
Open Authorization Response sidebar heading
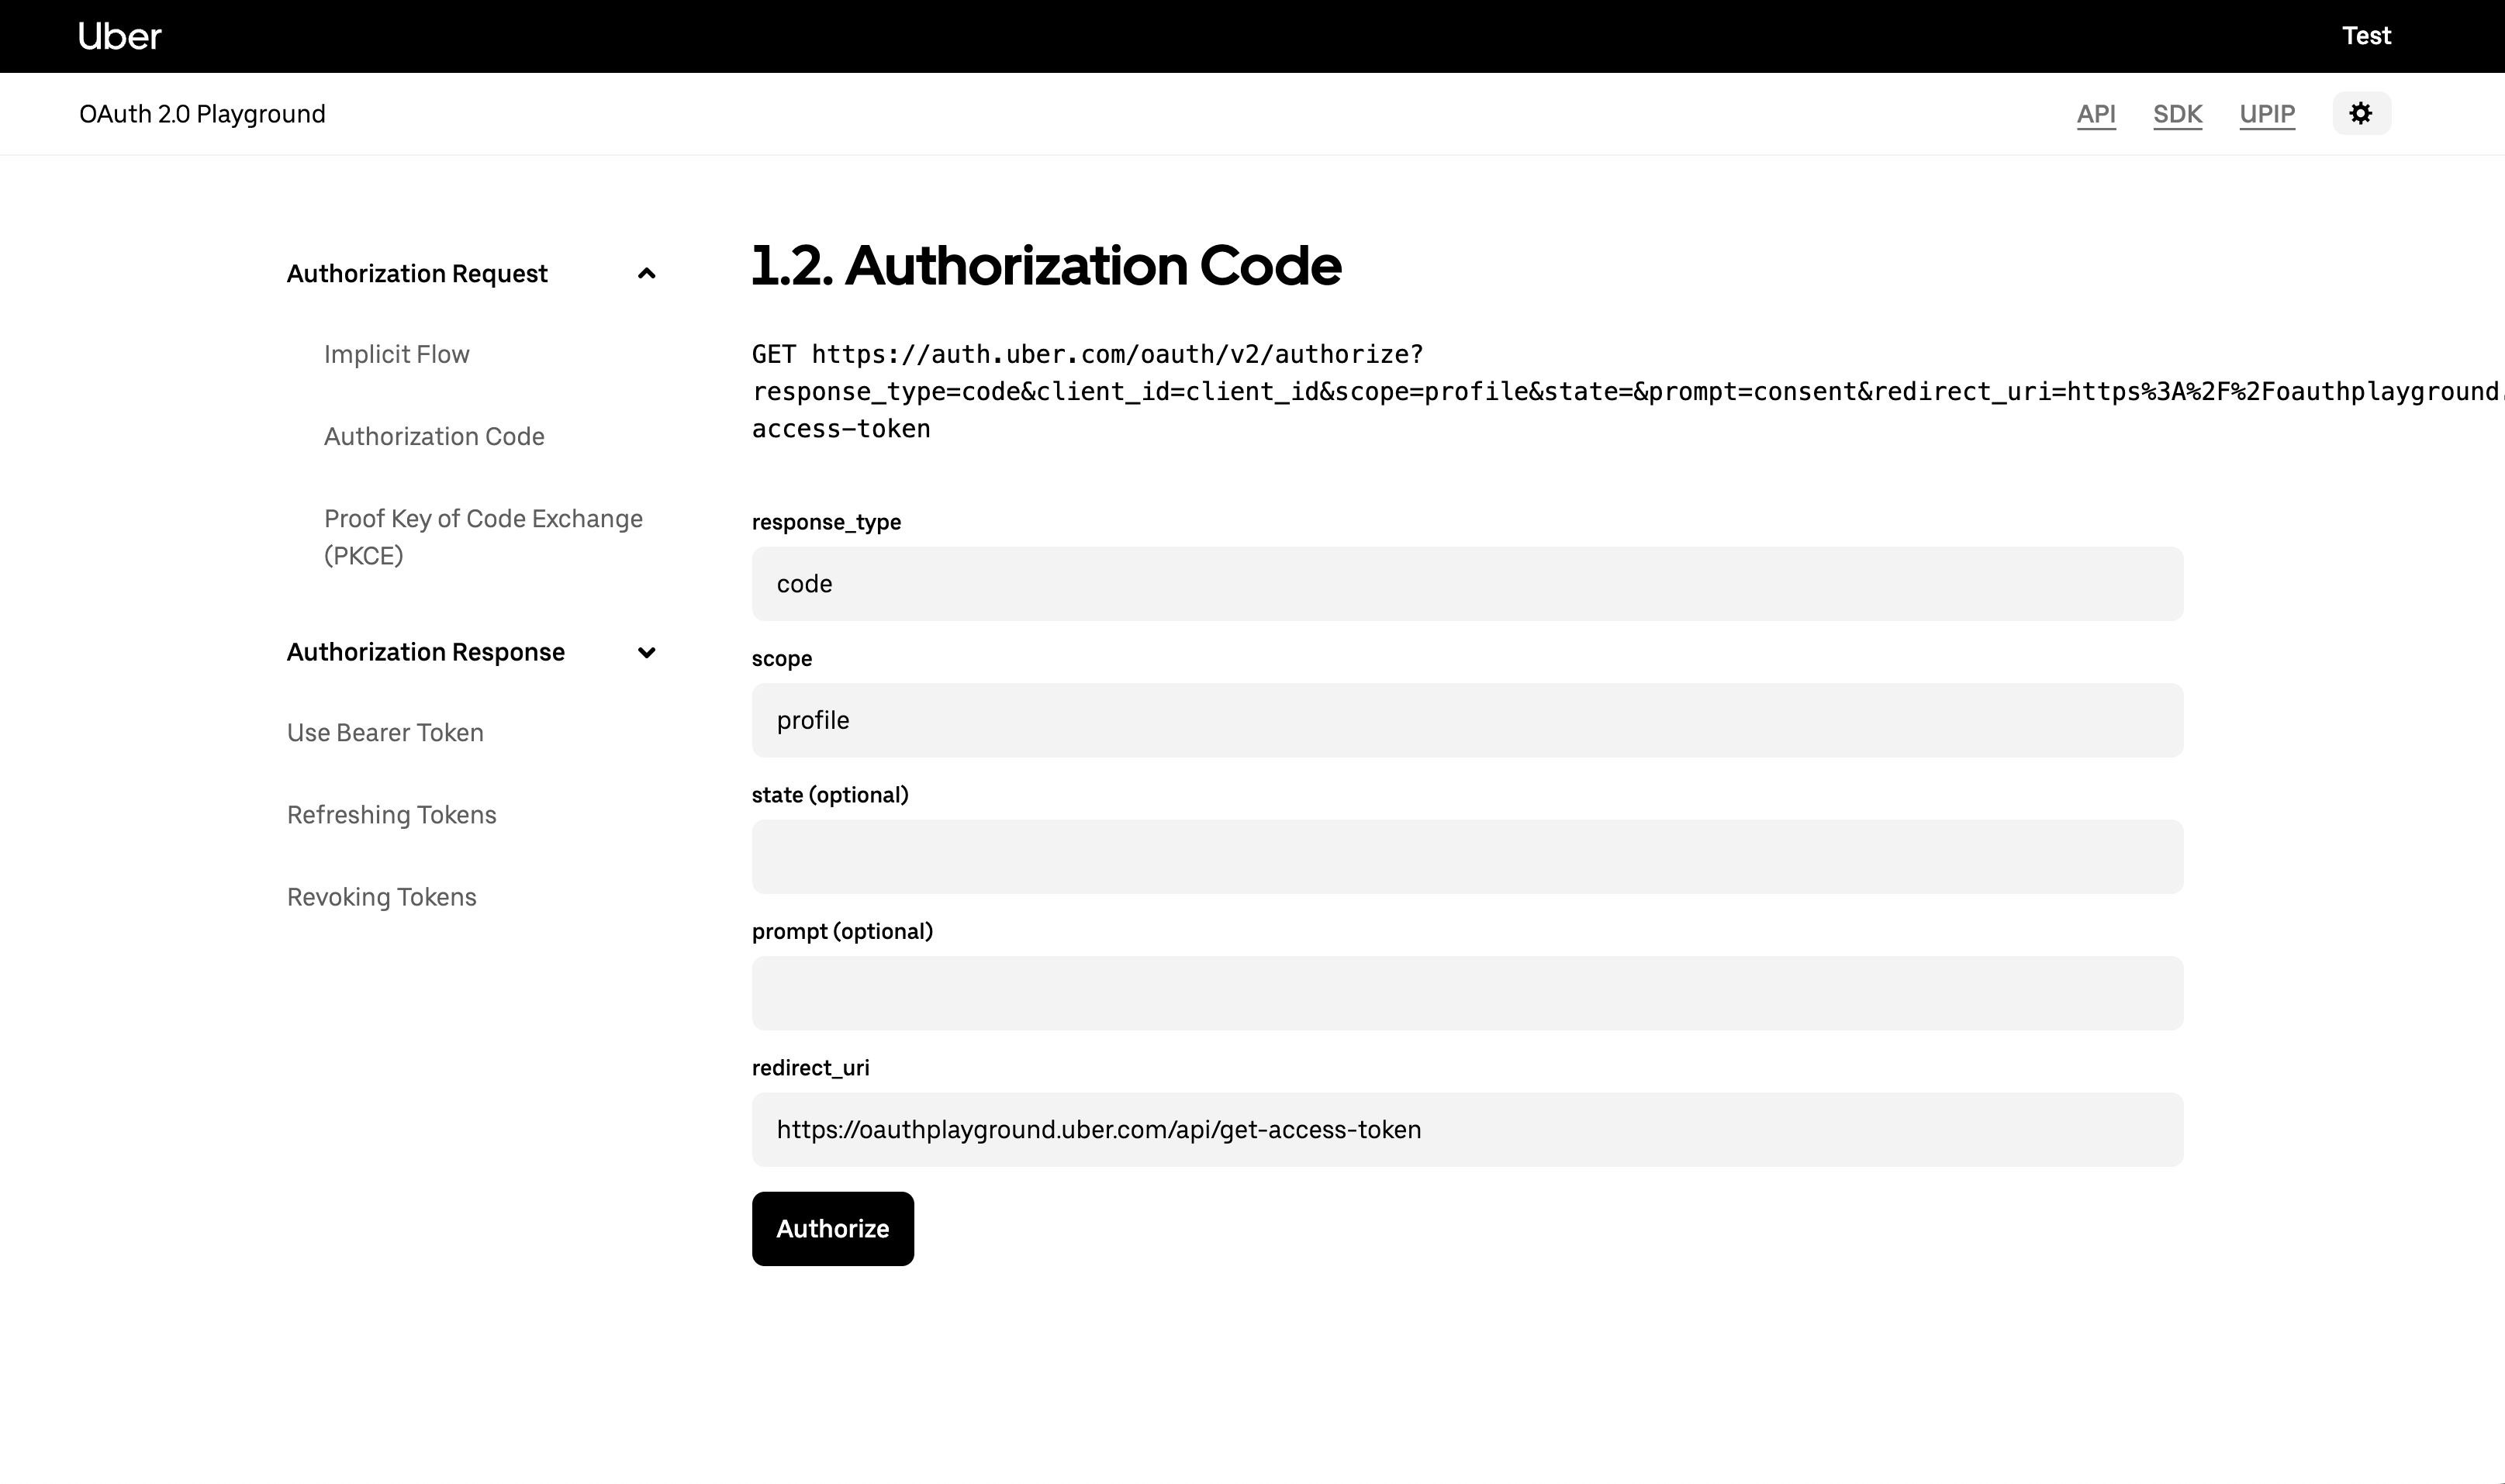click(x=426, y=652)
